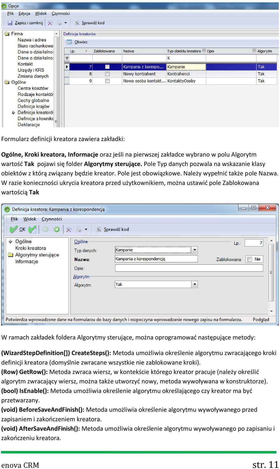280x469 pixels.
Task: Toggle the Zablokowana checkbox labeled Nie
Action: point(250,259)
